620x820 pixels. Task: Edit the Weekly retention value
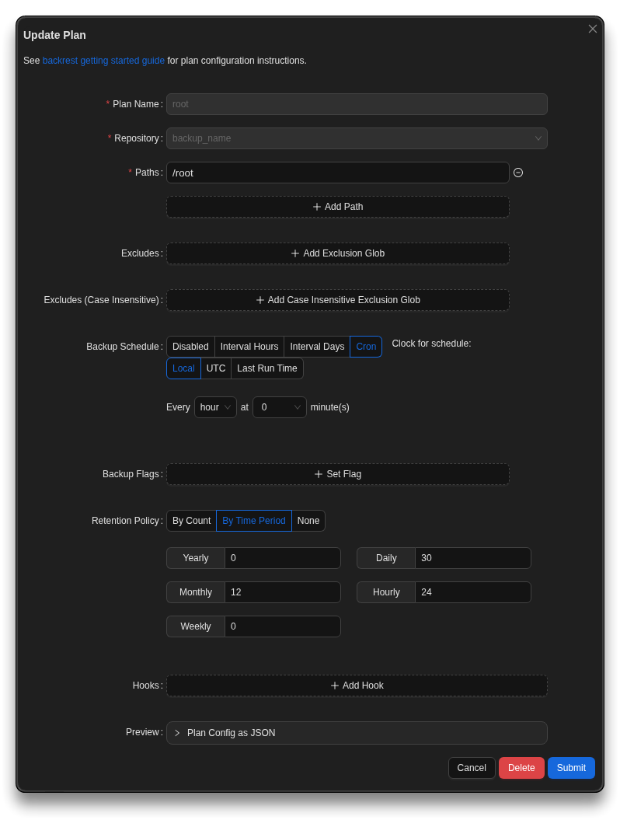[283, 626]
